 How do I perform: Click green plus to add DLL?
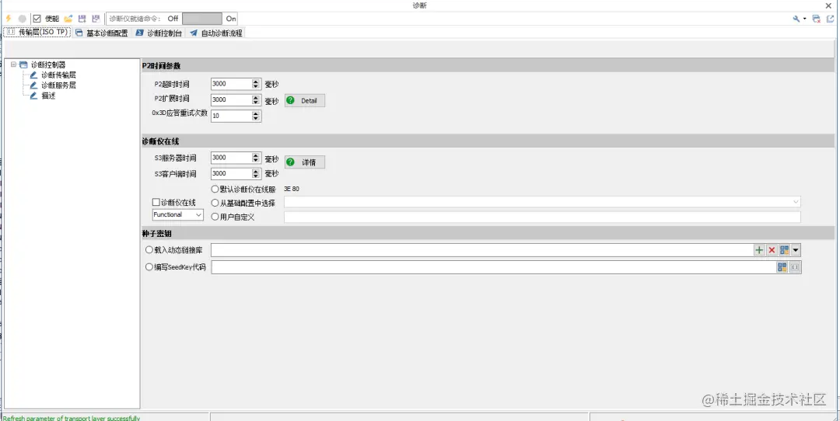759,250
